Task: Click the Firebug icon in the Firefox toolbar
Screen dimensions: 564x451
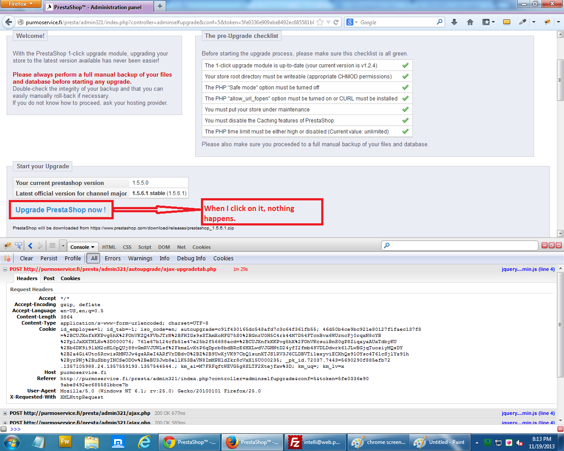Action: (x=548, y=22)
